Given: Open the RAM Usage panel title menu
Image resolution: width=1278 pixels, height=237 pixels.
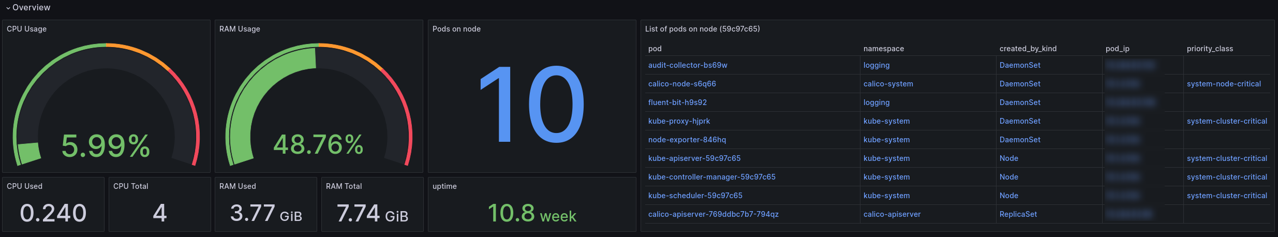Looking at the screenshot, I should pos(240,29).
